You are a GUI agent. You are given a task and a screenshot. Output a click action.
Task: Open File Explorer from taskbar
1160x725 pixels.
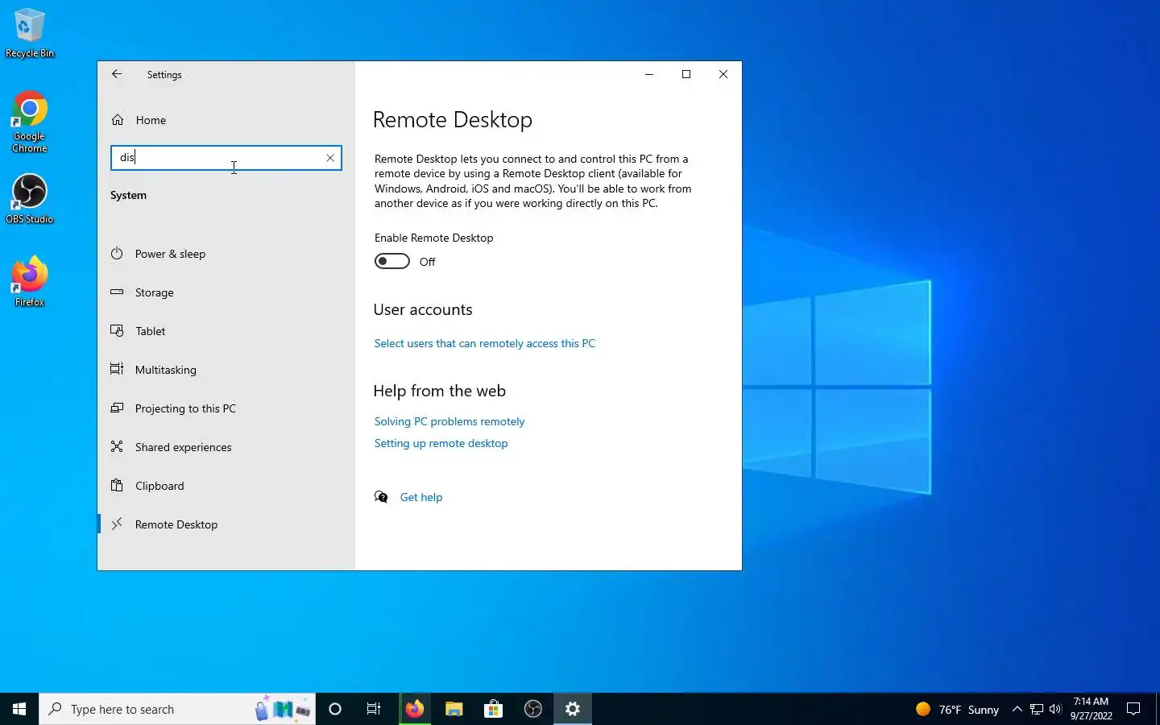point(454,709)
